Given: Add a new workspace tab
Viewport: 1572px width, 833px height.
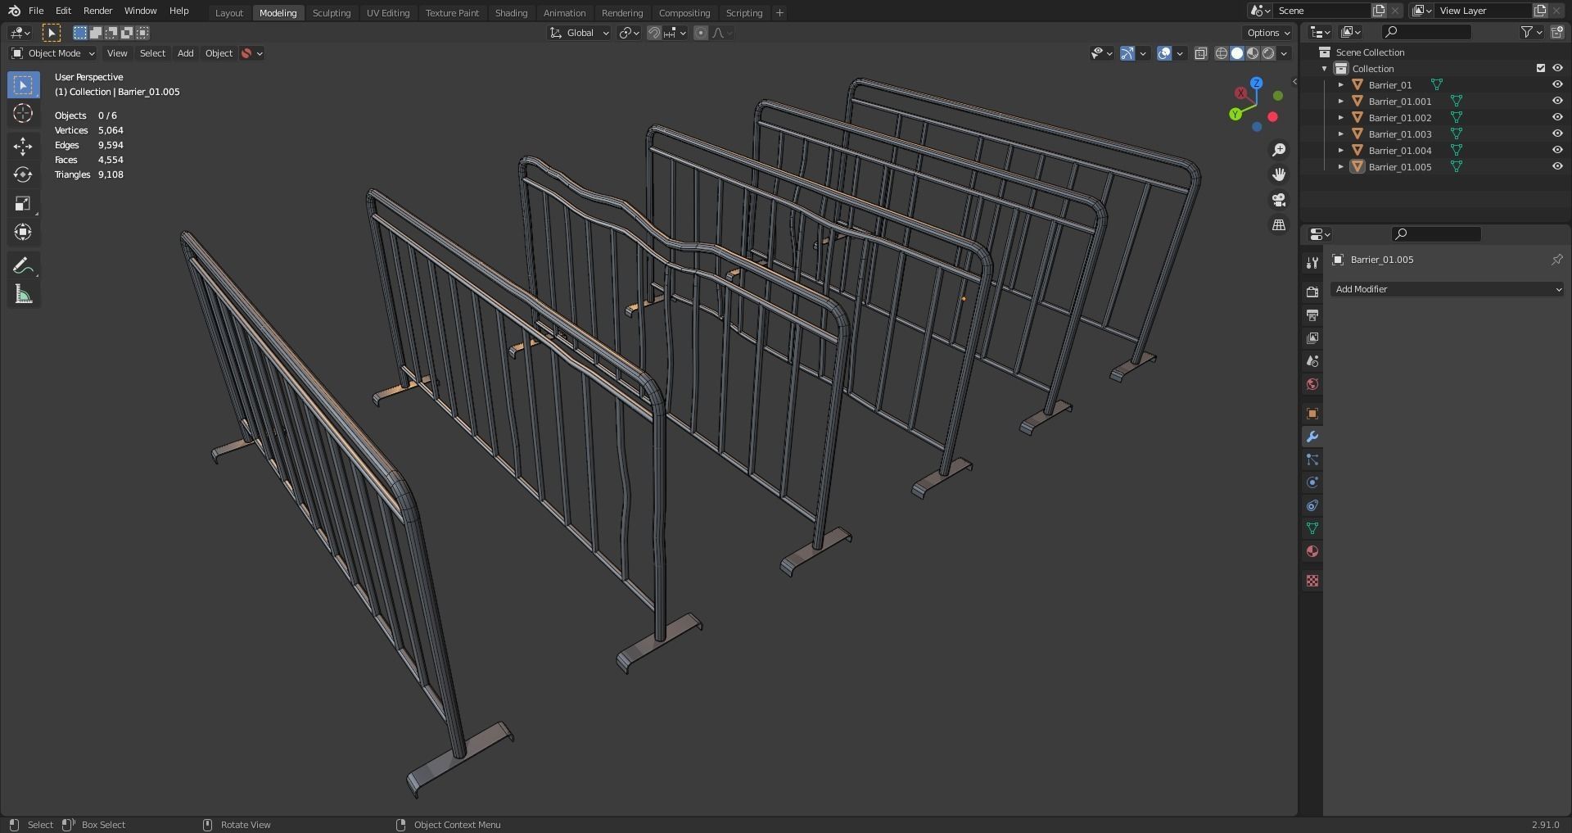Looking at the screenshot, I should pos(779,13).
